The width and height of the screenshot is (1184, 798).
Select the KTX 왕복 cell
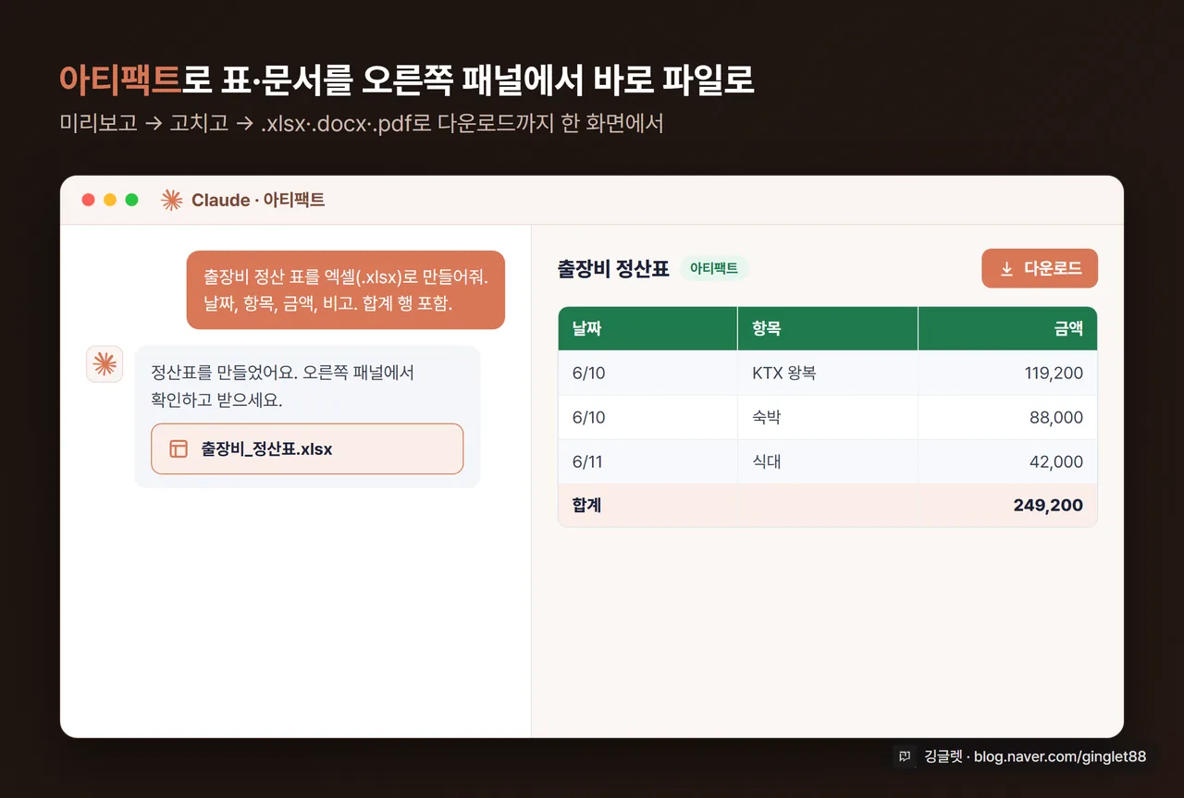(x=828, y=374)
